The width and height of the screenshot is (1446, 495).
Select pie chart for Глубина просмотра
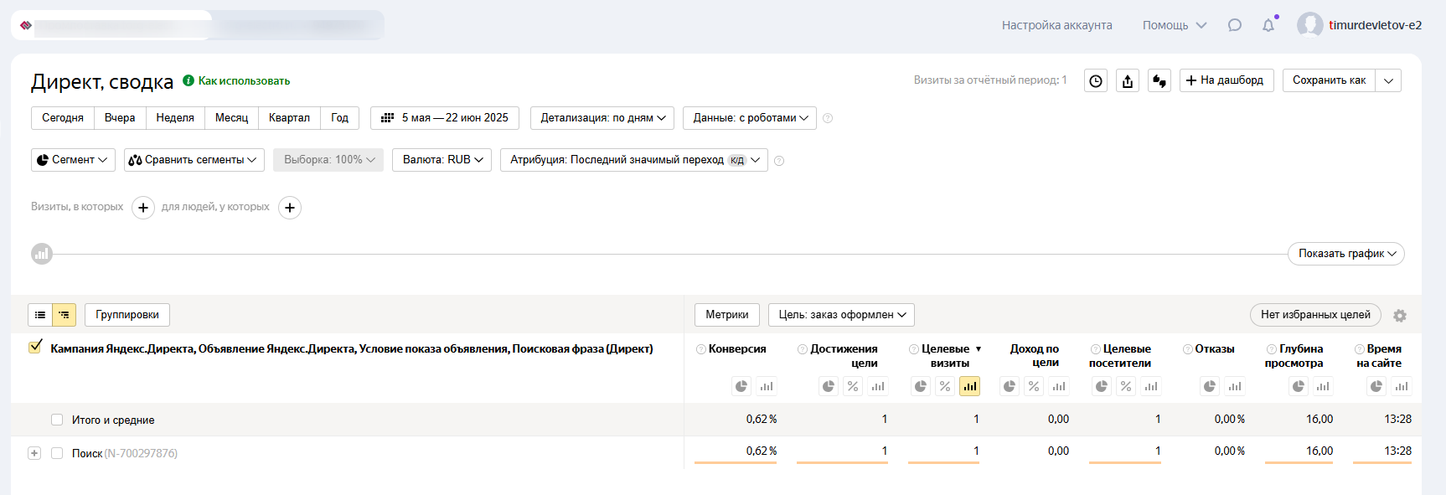tap(1299, 386)
